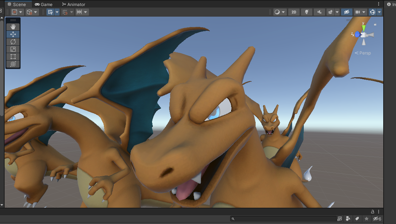Screen dimensions: 396x224
Task: Select the Rect transform tool
Action: (13, 56)
